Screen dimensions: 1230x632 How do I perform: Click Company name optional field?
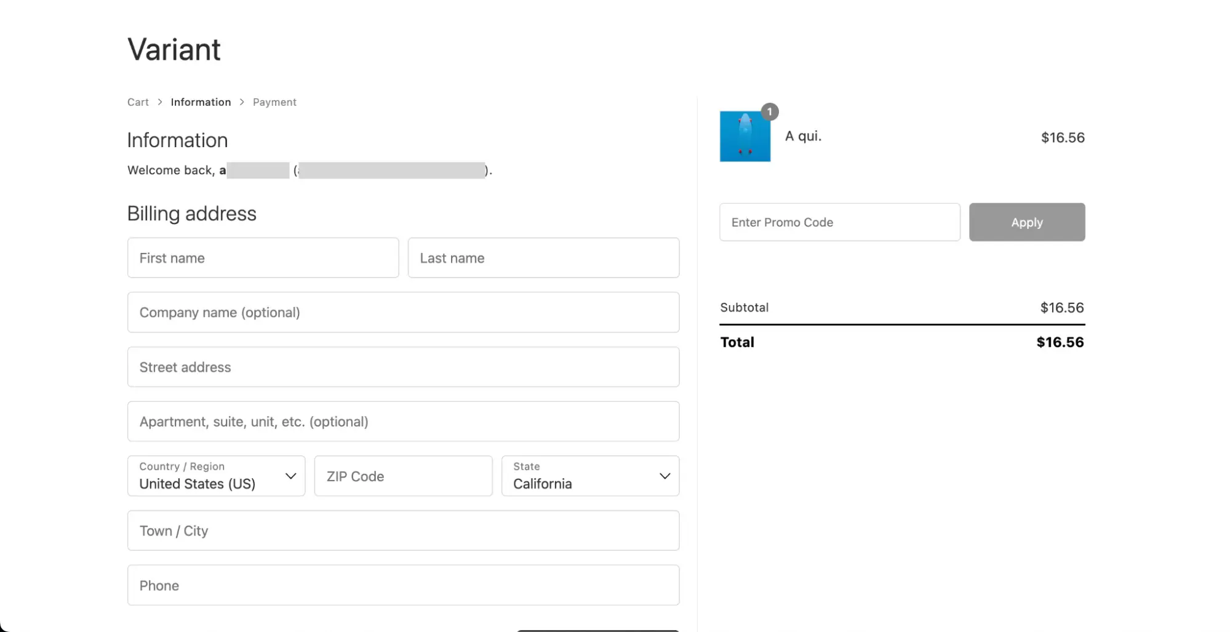click(403, 313)
